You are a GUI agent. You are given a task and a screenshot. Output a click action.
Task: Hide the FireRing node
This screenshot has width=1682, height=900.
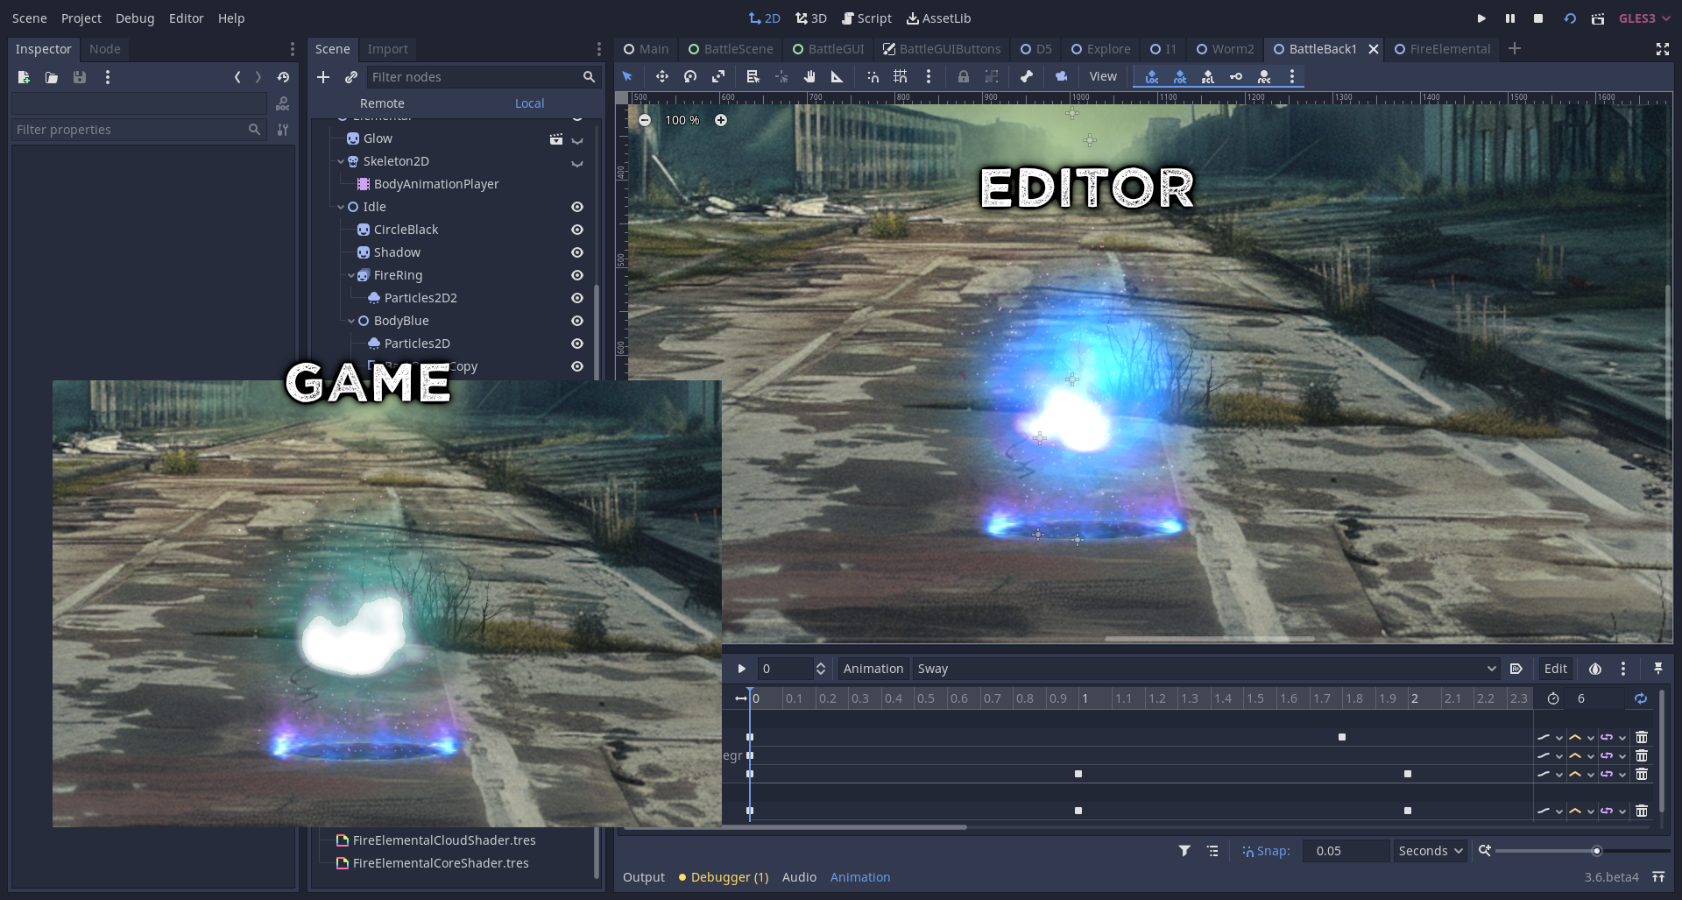577,275
